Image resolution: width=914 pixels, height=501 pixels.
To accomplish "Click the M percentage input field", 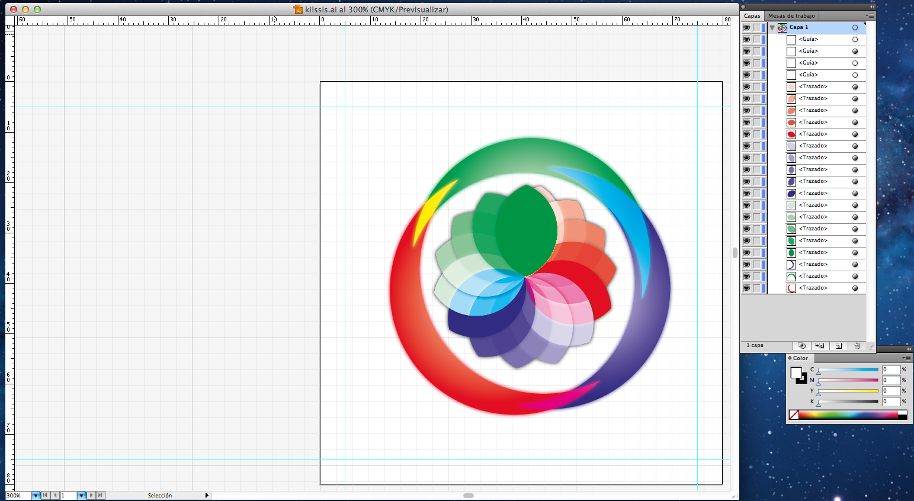I will [x=891, y=380].
